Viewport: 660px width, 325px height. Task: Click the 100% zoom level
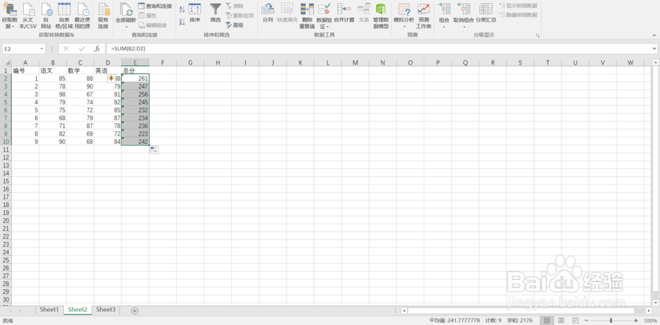coord(650,320)
